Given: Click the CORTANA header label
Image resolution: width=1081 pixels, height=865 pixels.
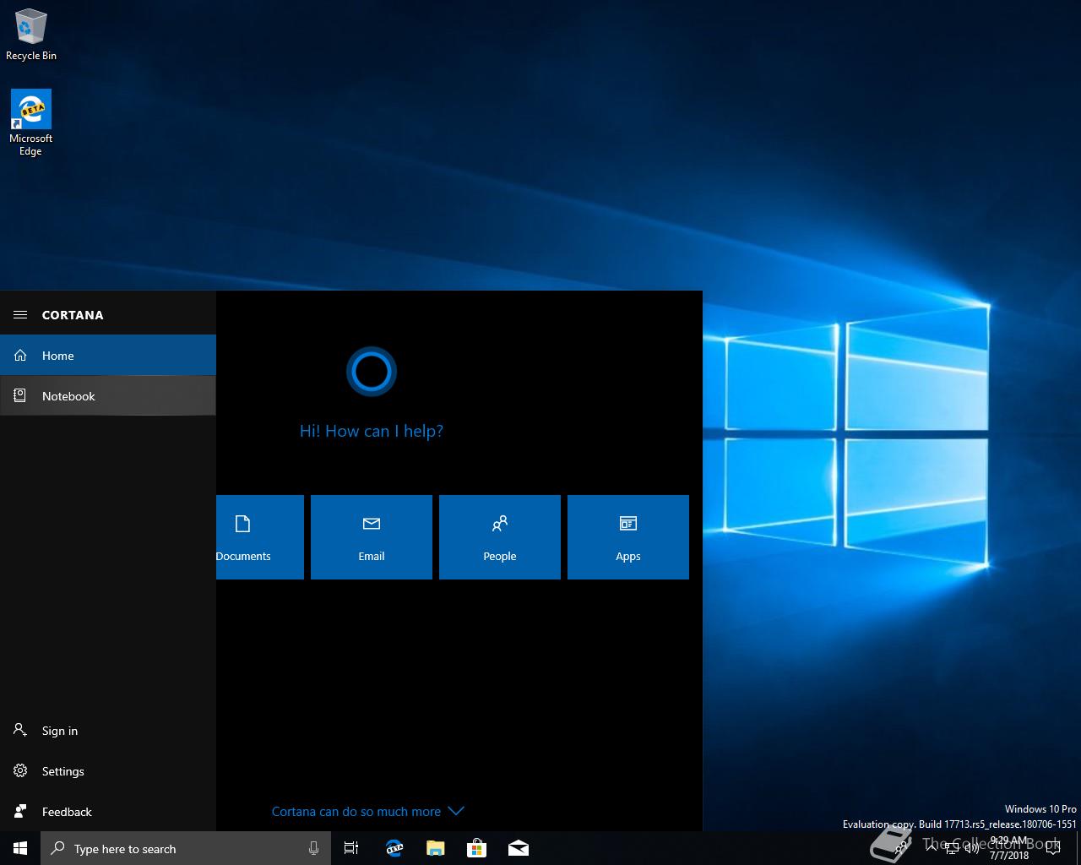Looking at the screenshot, I should click(x=73, y=315).
